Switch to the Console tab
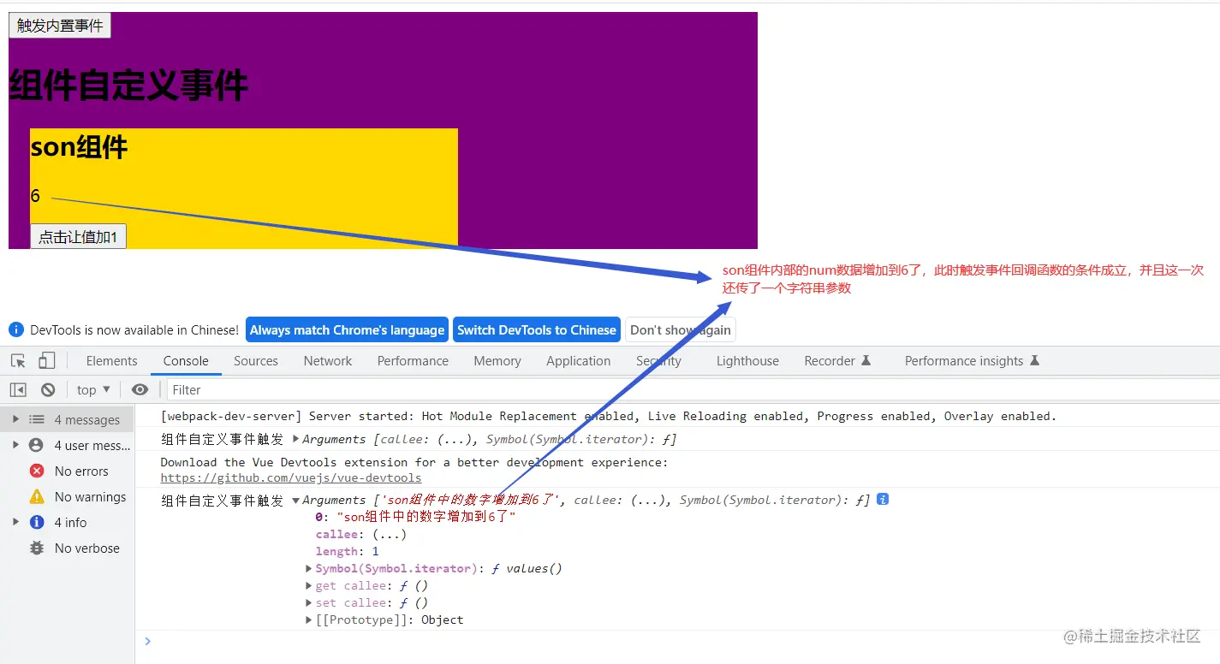1220x664 pixels. [186, 361]
